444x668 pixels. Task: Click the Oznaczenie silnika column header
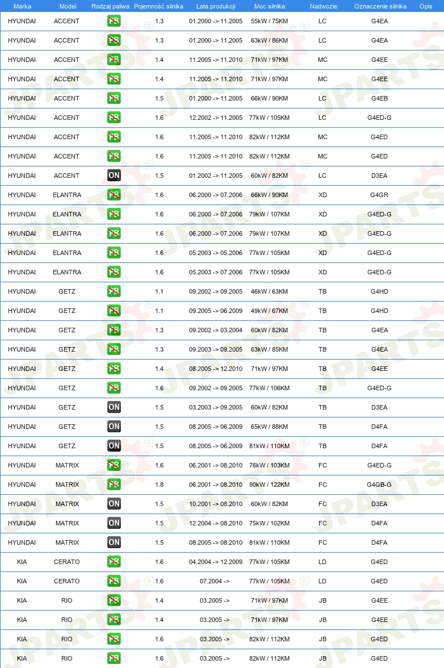(x=380, y=6)
